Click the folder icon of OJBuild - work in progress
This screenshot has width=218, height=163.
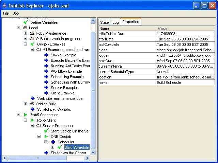32,39
